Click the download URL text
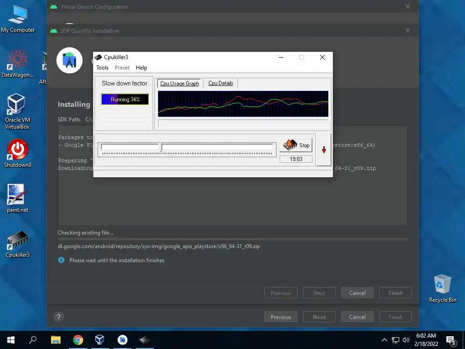Image resolution: width=465 pixels, height=349 pixels. pos(158,246)
